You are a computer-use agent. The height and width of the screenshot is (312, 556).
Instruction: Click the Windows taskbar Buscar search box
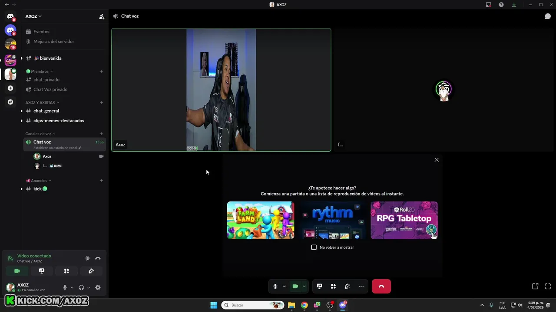tap(252, 305)
